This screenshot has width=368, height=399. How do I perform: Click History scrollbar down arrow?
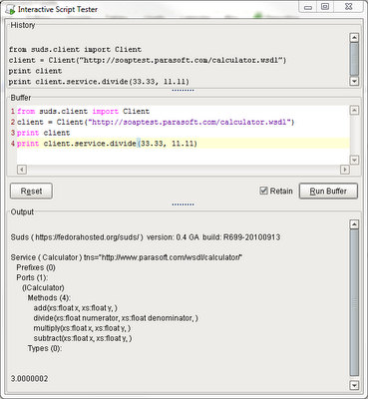[x=354, y=81]
